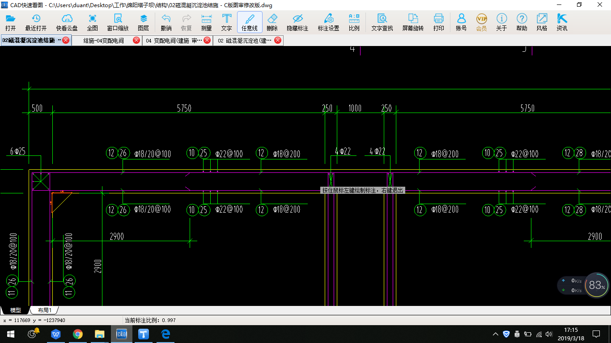
Task: Click the 比例 scale tool
Action: (x=354, y=22)
